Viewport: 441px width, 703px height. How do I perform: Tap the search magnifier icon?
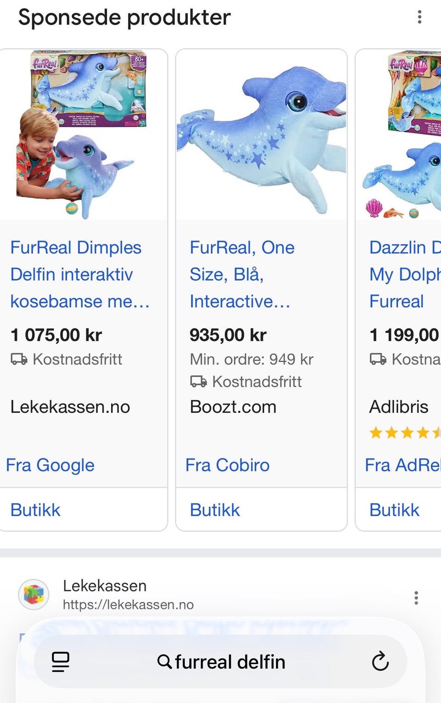click(164, 662)
